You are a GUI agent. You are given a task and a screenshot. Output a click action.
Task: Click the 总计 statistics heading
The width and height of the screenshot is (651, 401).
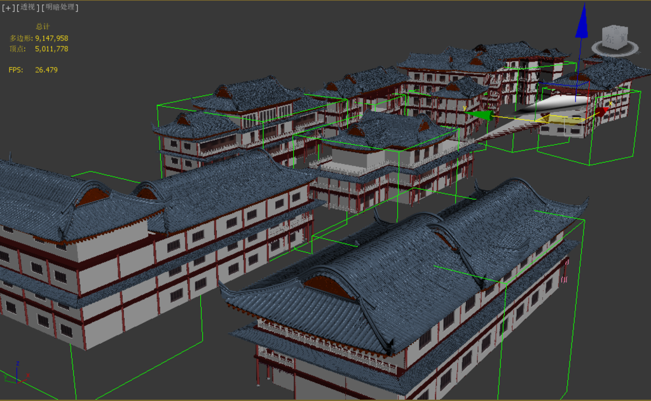[41, 27]
